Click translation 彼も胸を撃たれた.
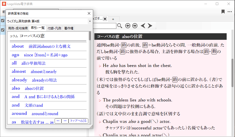 point(122,72)
